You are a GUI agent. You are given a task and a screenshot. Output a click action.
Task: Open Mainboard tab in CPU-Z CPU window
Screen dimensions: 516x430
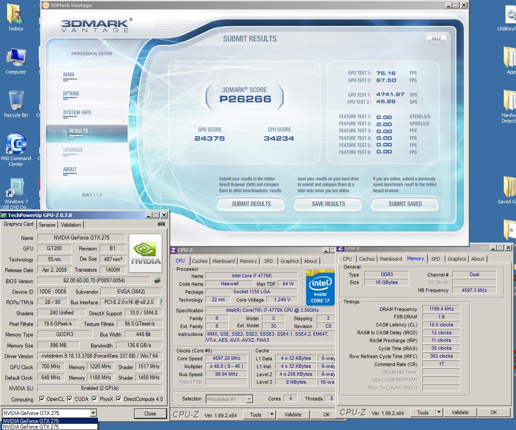pos(224,261)
